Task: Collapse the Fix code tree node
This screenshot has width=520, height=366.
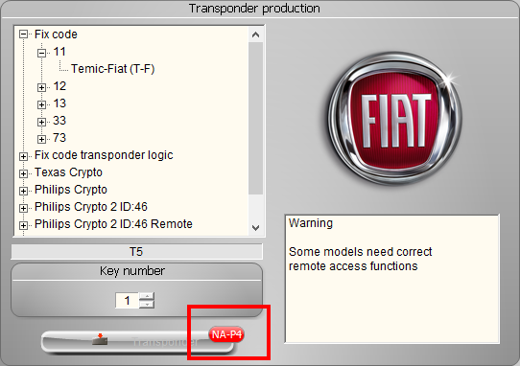Action: tap(23, 34)
